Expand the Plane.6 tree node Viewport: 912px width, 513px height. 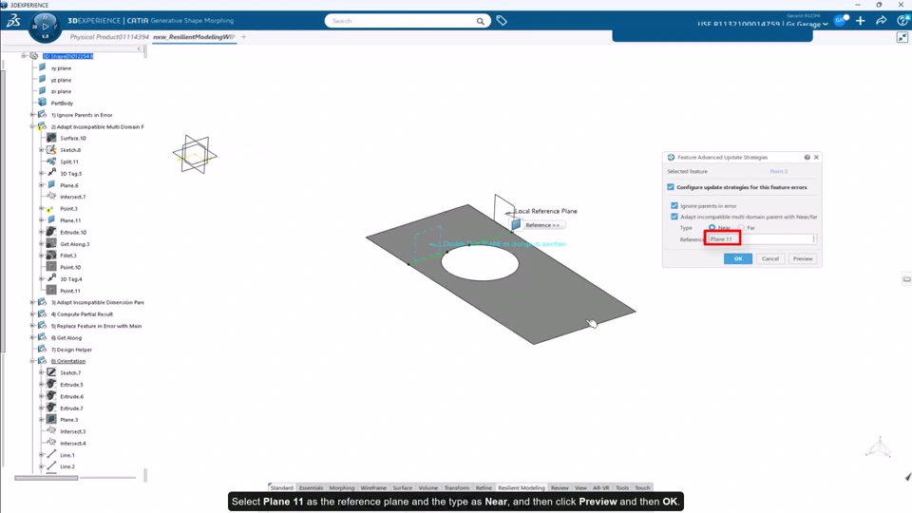coord(42,185)
